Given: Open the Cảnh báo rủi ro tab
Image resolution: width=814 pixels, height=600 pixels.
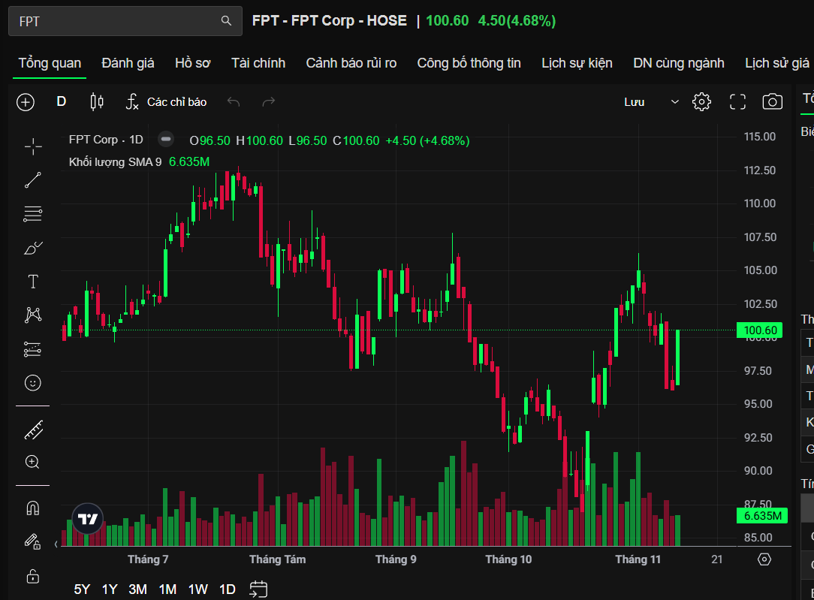Looking at the screenshot, I should coord(351,63).
